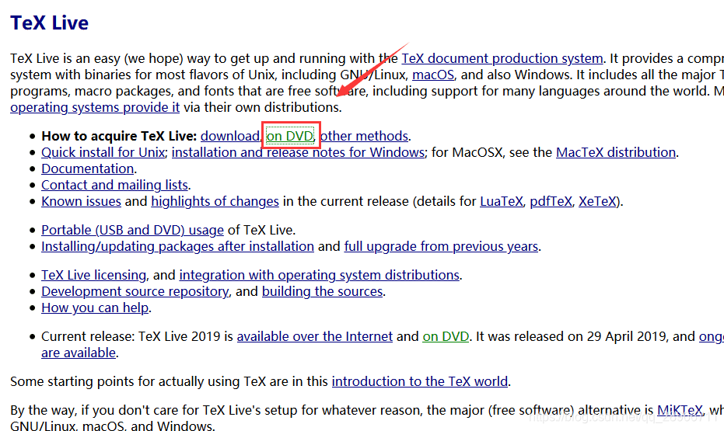Click the TeX Live page heading

(50, 23)
